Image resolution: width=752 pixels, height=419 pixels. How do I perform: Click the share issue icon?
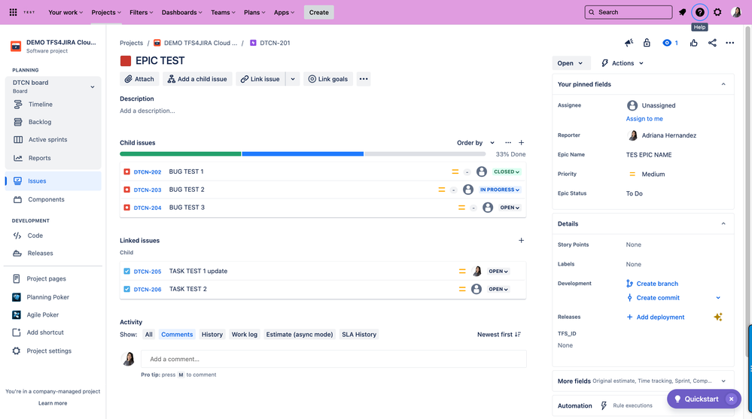point(712,43)
